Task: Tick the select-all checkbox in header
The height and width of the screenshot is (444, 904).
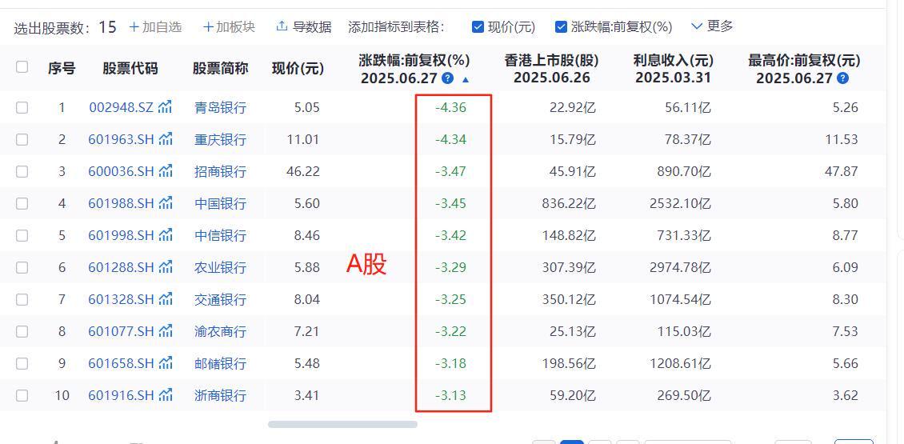Action: (22, 67)
